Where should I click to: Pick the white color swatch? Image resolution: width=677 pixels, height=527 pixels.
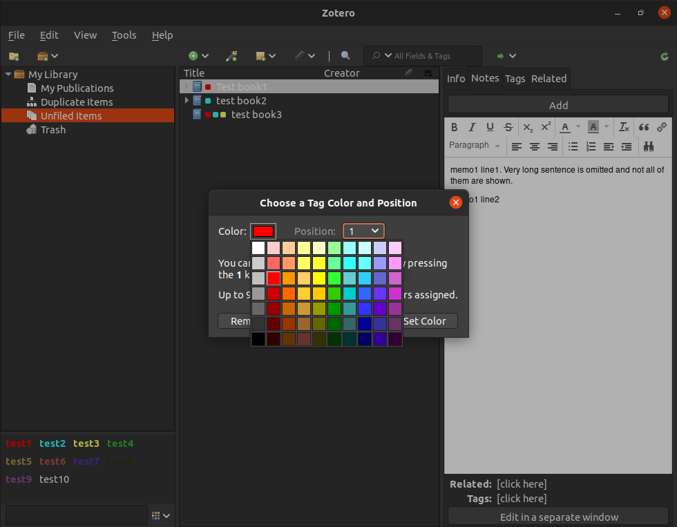[258, 248]
